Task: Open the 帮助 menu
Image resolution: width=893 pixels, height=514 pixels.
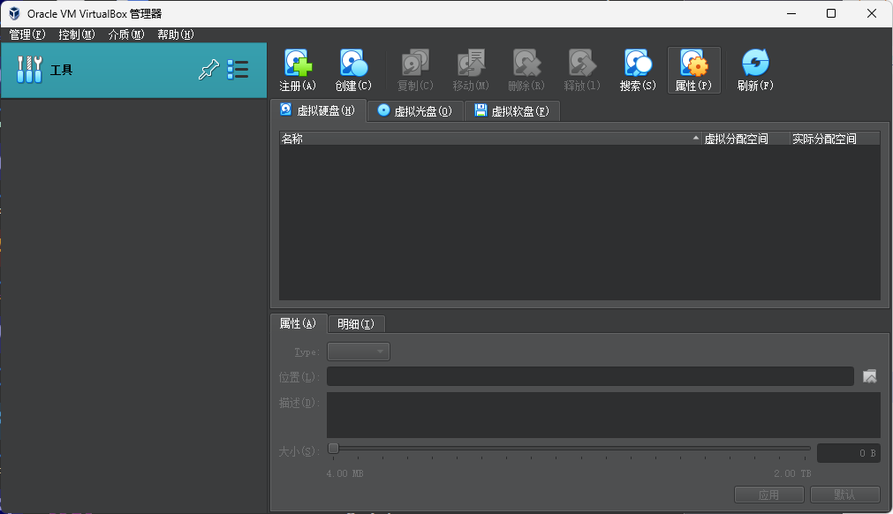Action: click(175, 34)
